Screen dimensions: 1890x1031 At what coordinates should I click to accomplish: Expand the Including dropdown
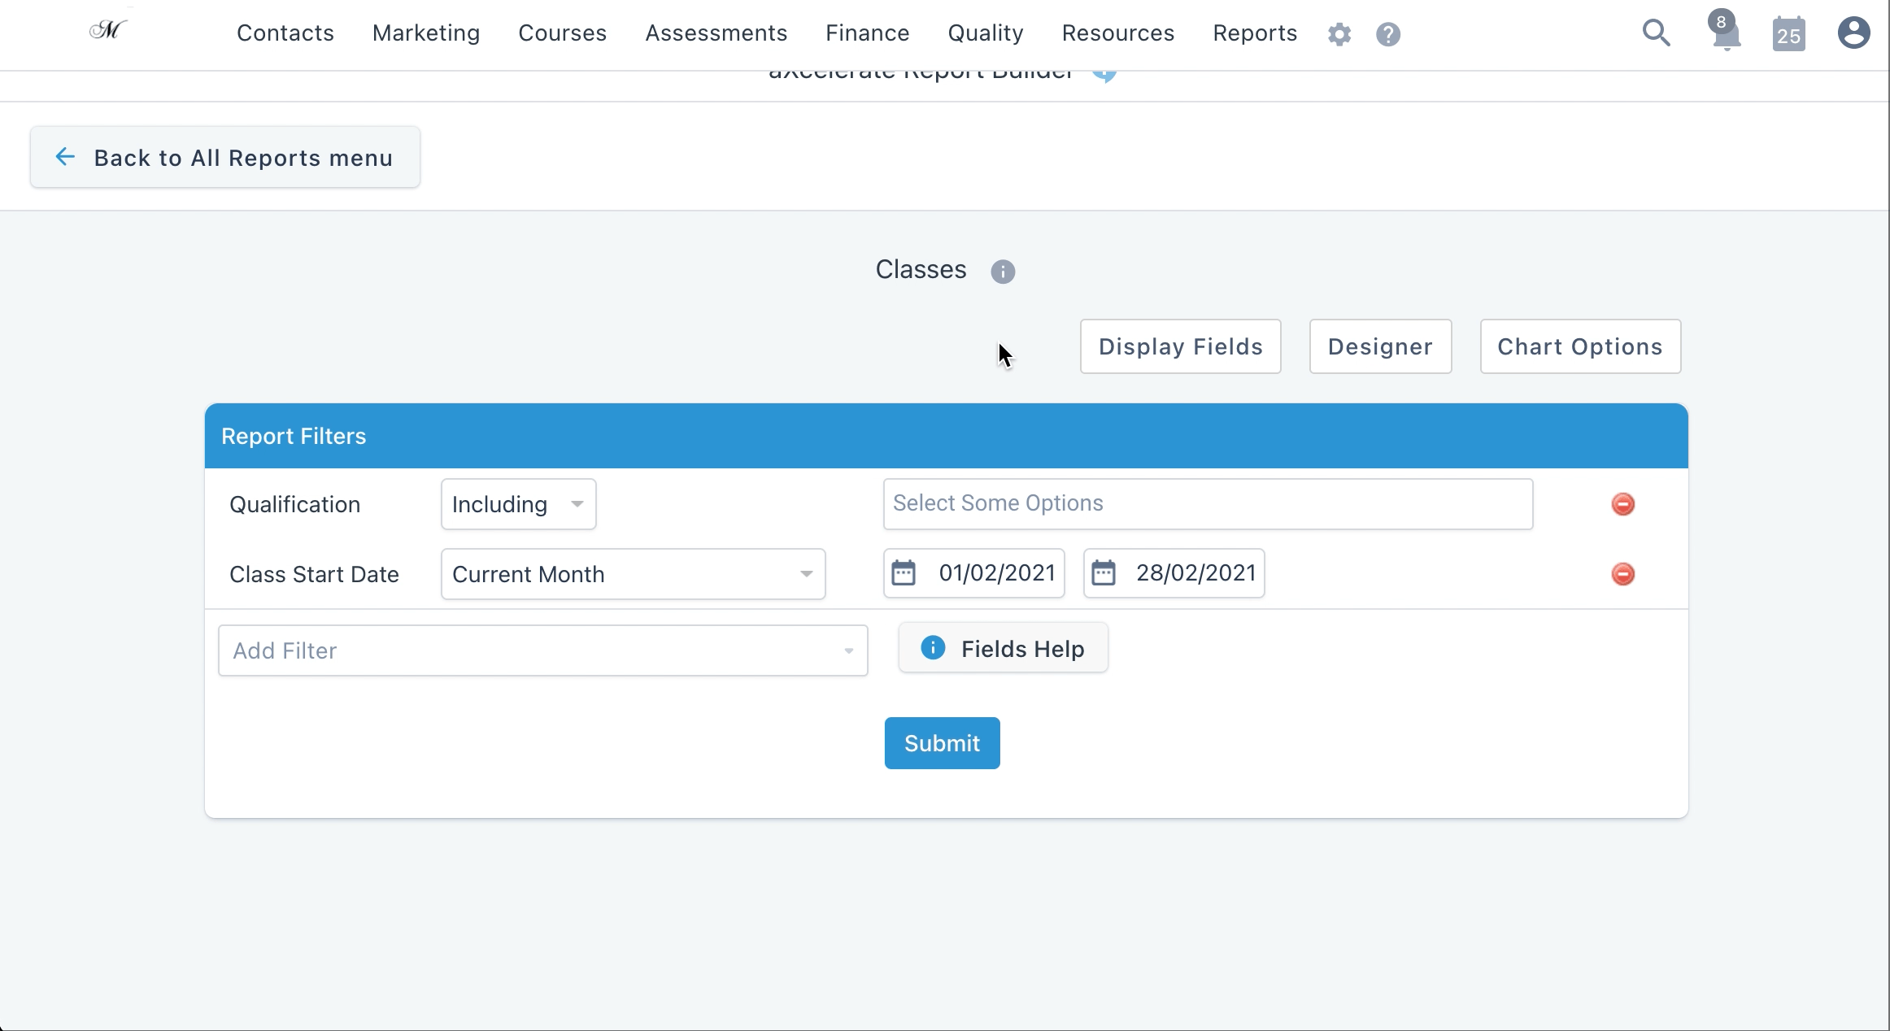point(518,504)
